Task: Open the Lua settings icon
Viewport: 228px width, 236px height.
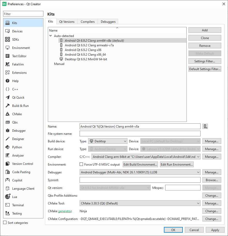Action: tap(8, 197)
